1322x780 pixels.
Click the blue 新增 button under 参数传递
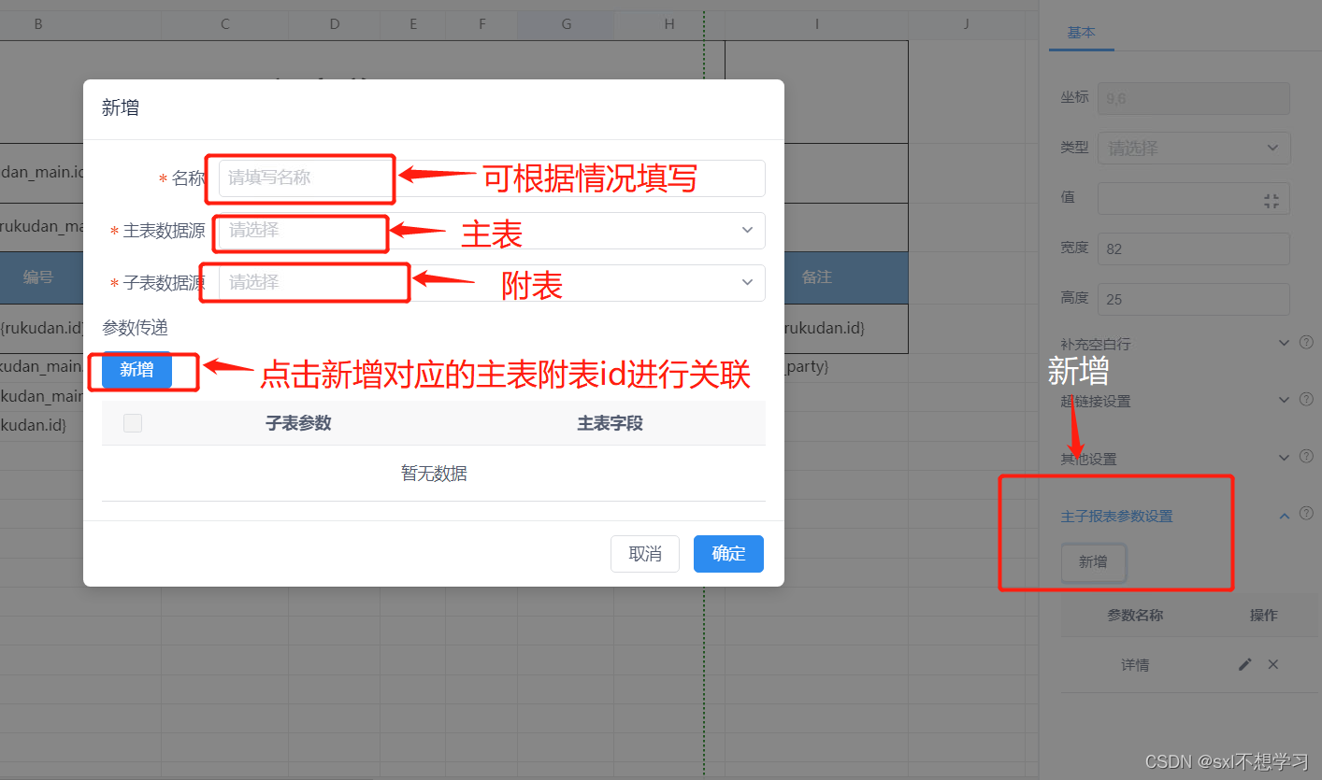click(x=137, y=370)
